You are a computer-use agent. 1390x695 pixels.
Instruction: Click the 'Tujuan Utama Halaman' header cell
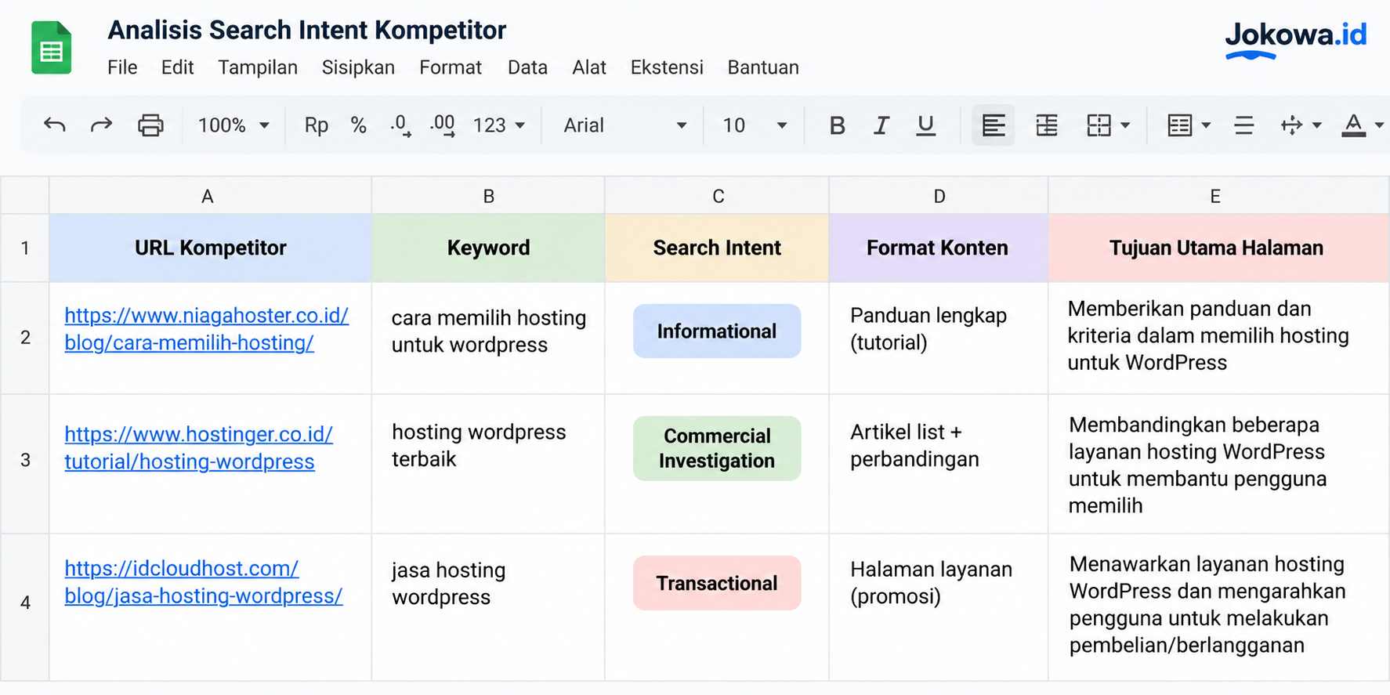tap(1218, 248)
